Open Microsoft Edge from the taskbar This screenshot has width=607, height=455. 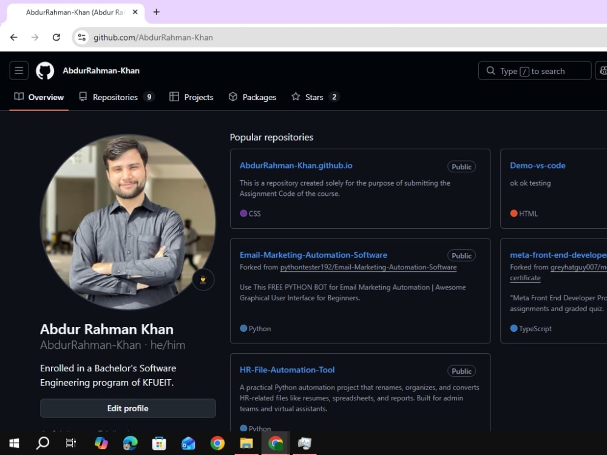tap(130, 443)
